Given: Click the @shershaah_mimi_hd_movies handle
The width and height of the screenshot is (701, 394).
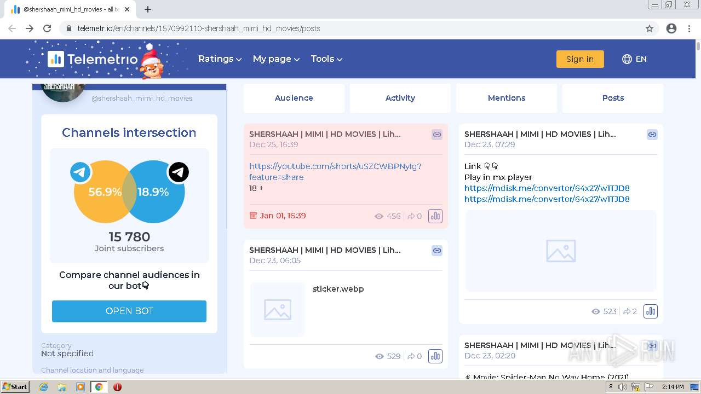Looking at the screenshot, I should coord(142,99).
